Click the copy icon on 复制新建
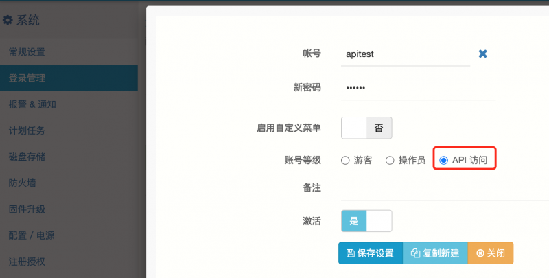This screenshot has width=549, height=278. [x=414, y=253]
